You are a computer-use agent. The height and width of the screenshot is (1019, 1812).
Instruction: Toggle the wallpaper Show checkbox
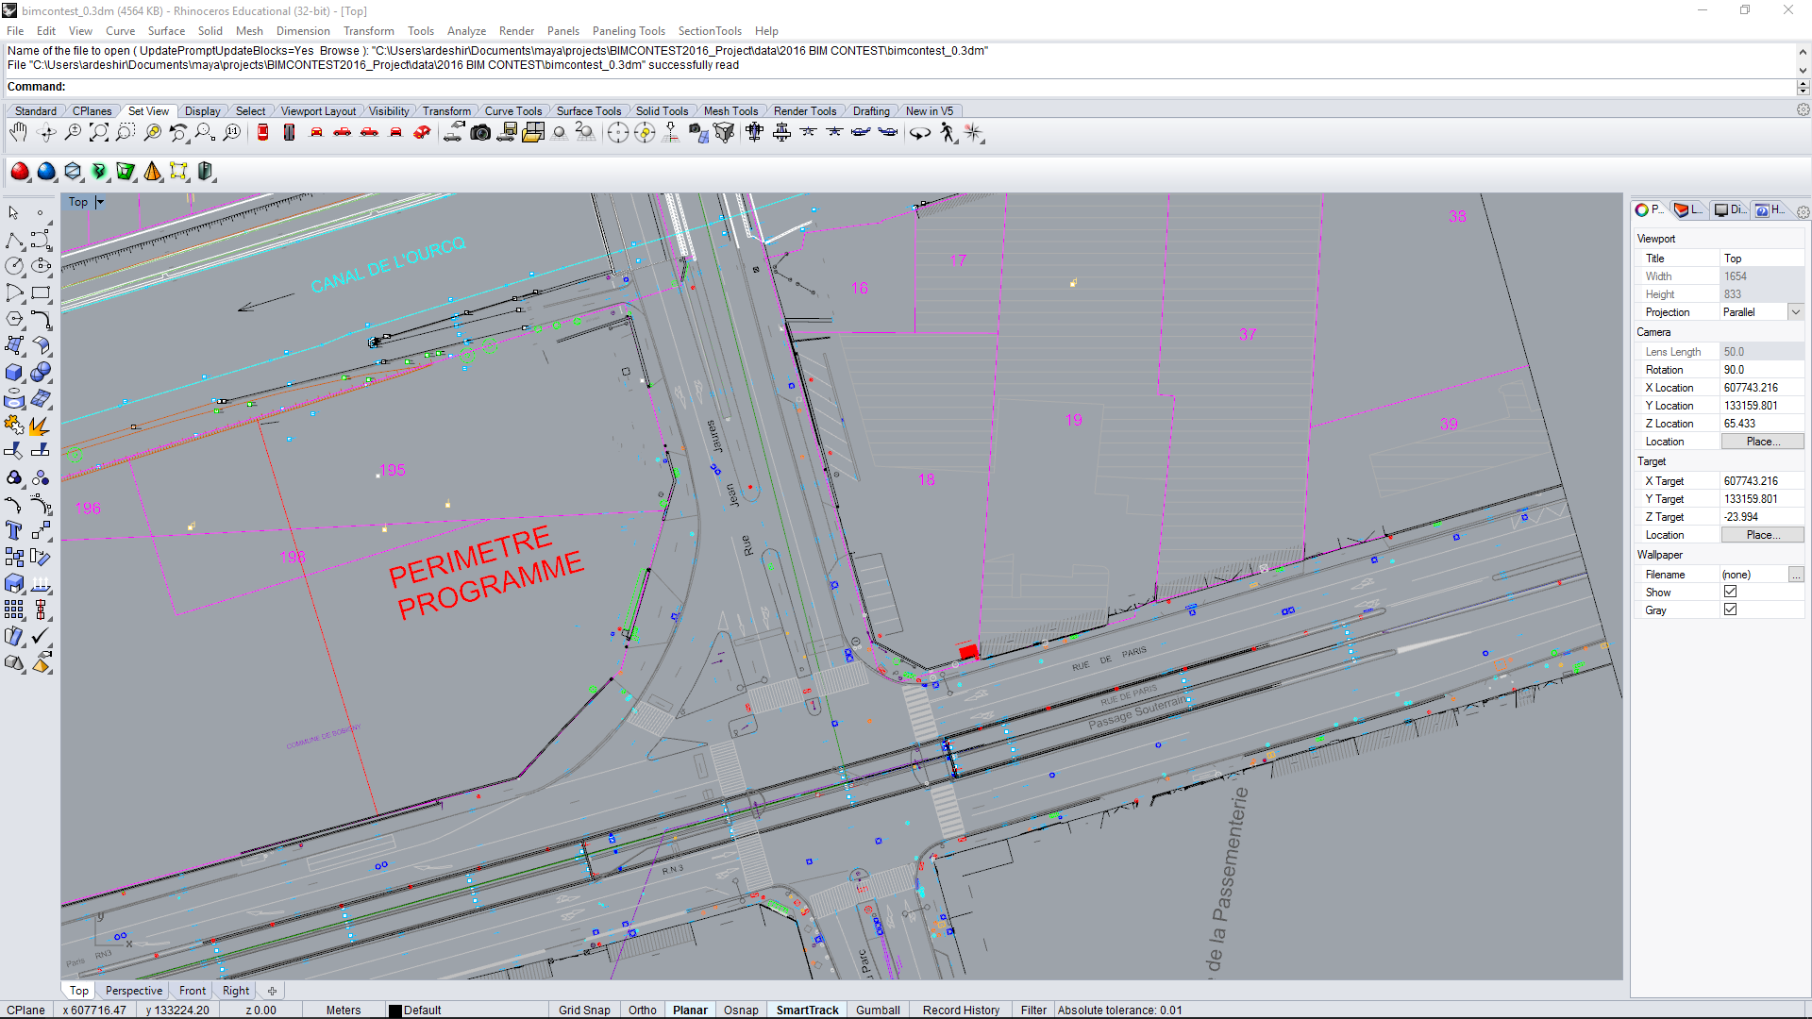click(1730, 592)
